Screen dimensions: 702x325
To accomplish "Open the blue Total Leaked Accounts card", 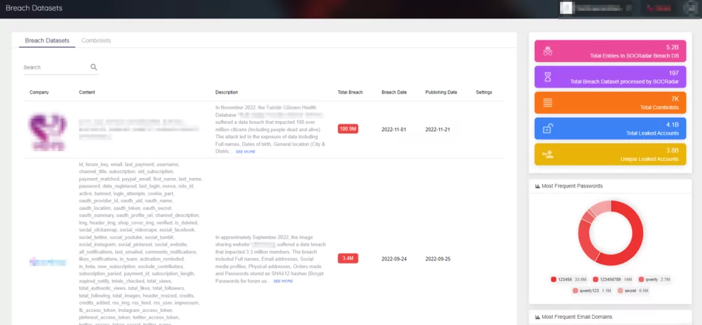I will click(610, 129).
